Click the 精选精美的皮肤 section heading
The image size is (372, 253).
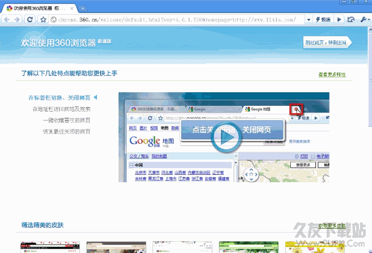coord(43,225)
